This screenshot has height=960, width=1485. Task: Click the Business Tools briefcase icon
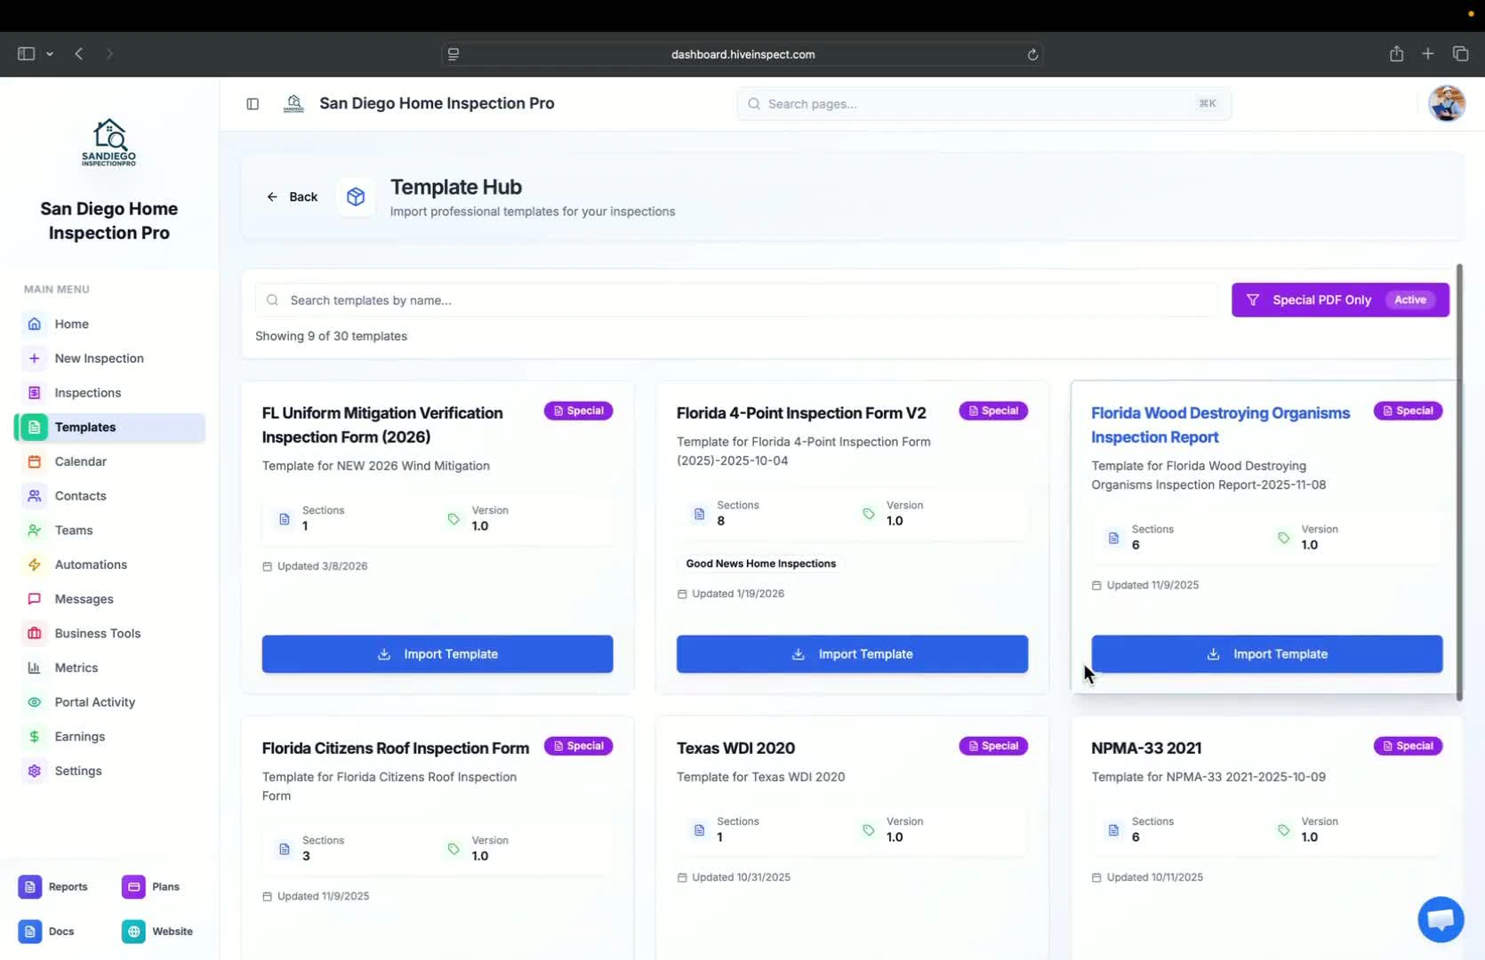pyautogui.click(x=34, y=634)
